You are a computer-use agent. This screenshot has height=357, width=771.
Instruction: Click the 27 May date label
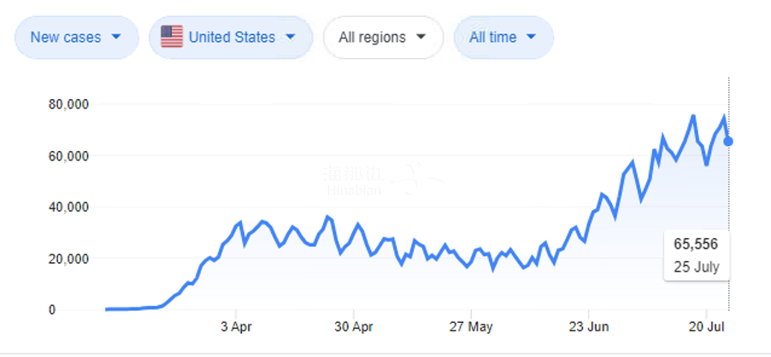[x=472, y=326]
